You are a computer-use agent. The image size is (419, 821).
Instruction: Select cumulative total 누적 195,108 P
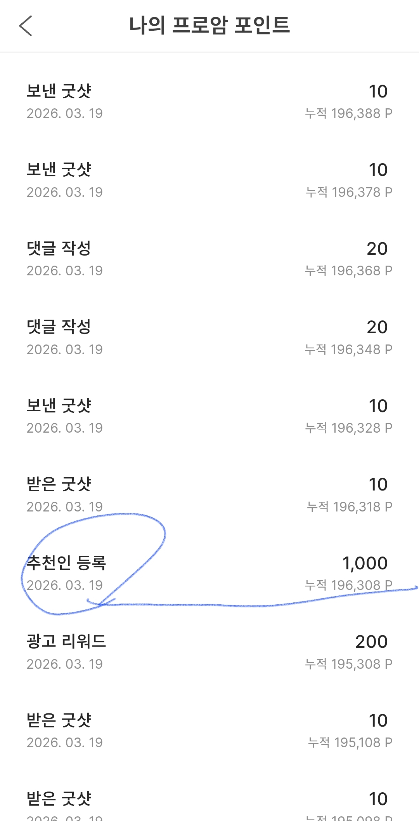(x=350, y=743)
